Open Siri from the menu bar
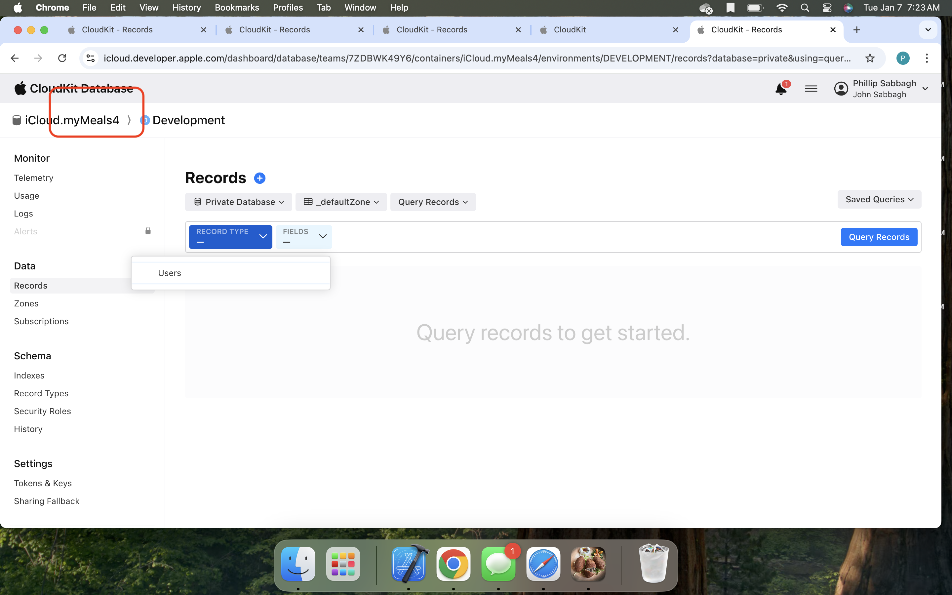 (848, 8)
